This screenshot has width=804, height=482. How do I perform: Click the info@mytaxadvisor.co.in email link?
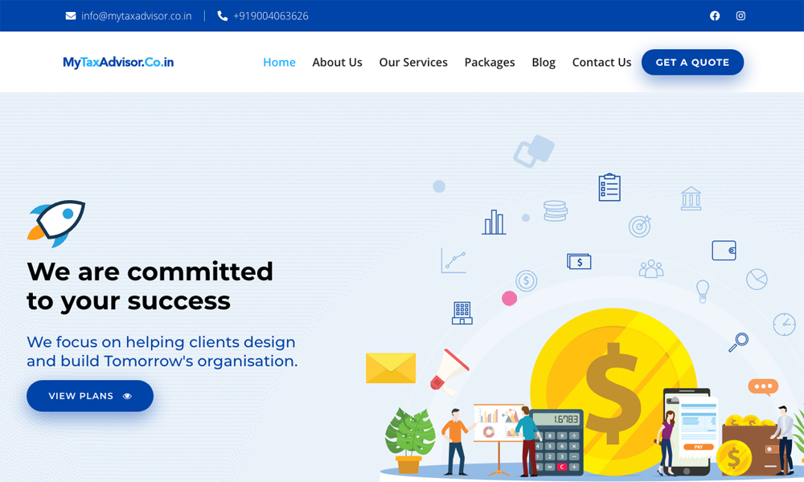pos(136,16)
